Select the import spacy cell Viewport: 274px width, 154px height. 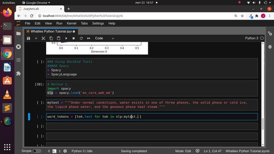tap(152, 89)
